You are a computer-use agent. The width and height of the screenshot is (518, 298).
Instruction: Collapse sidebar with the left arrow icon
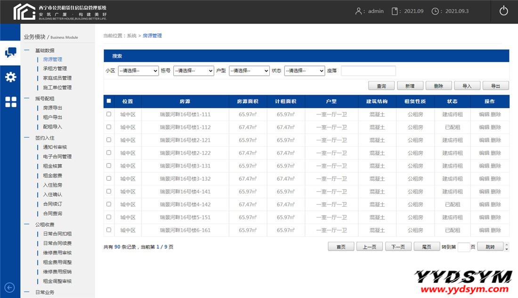[9, 288]
